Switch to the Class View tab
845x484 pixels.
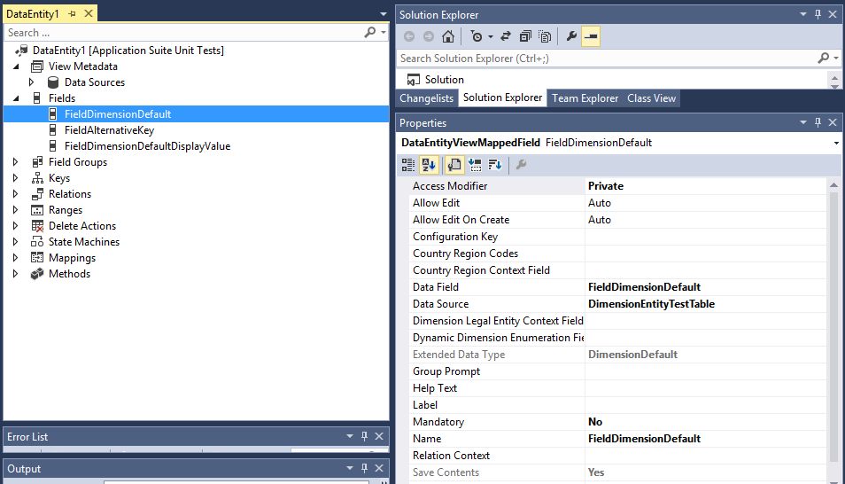pyautogui.click(x=651, y=98)
